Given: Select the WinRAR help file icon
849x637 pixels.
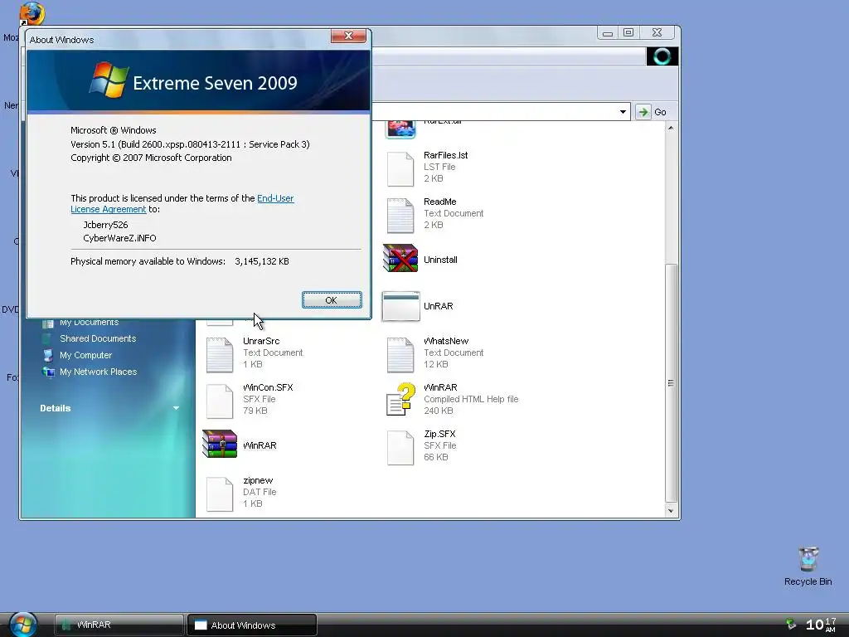Looking at the screenshot, I should (x=400, y=399).
